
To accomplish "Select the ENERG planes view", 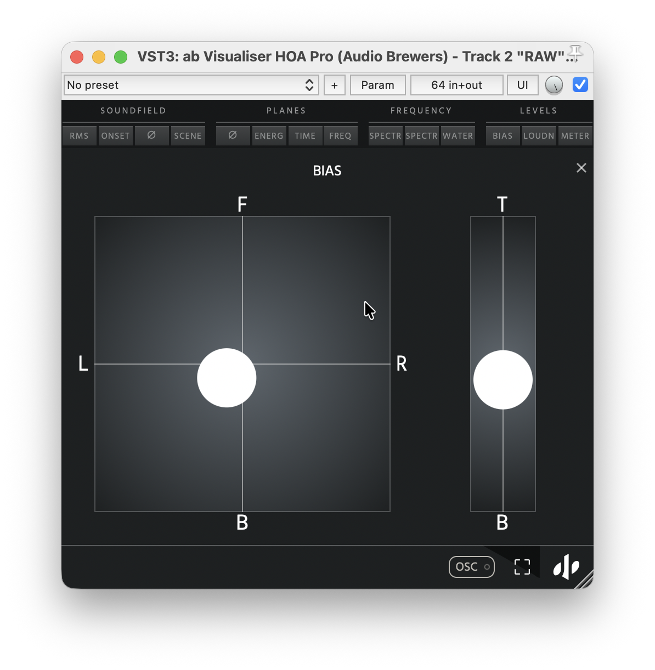I will tap(269, 135).
